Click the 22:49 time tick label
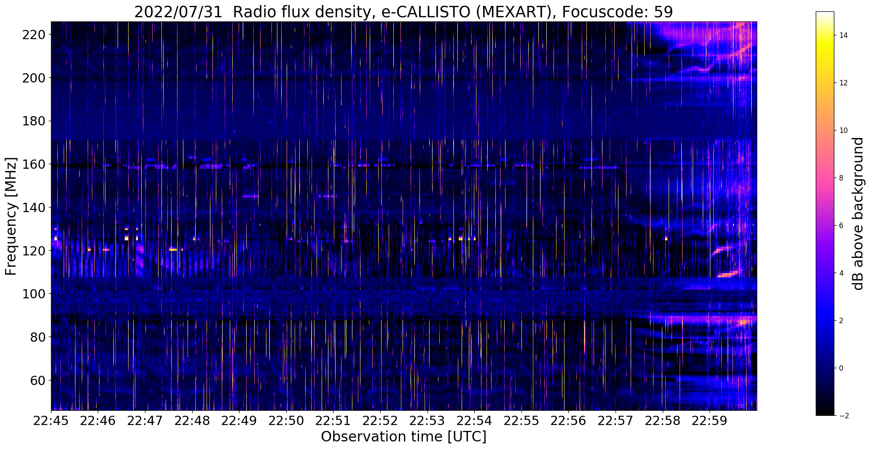This screenshot has width=871, height=449. [x=239, y=420]
